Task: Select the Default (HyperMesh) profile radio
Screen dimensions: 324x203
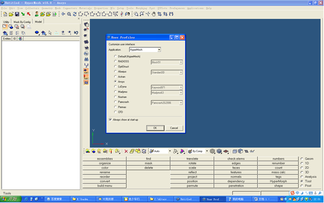Action: [115, 56]
